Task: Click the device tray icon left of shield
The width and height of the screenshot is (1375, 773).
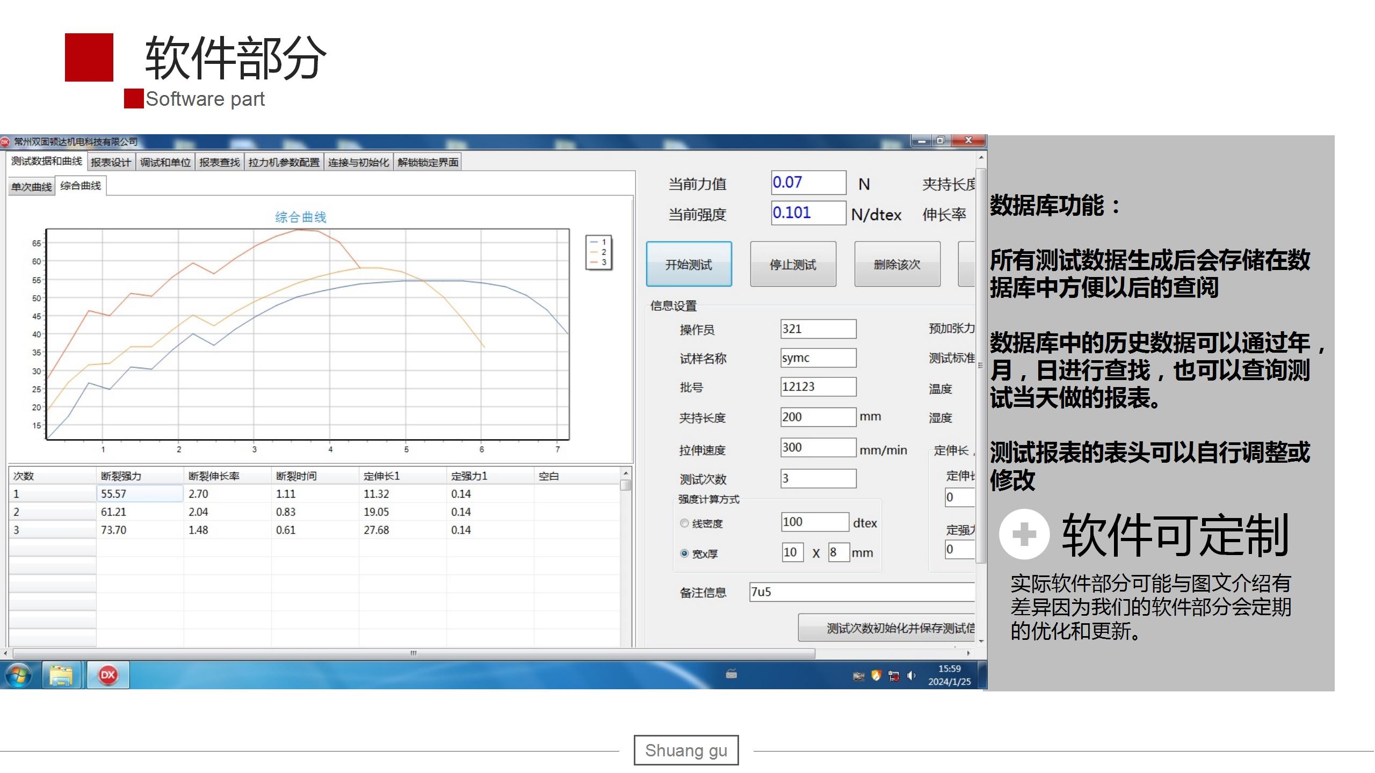Action: 858,676
